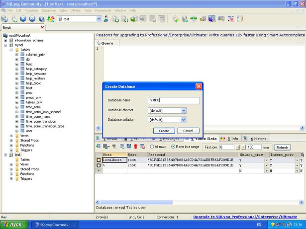The image size is (306, 229).
Task: Expand the information_schema database node
Action: (x=5, y=40)
